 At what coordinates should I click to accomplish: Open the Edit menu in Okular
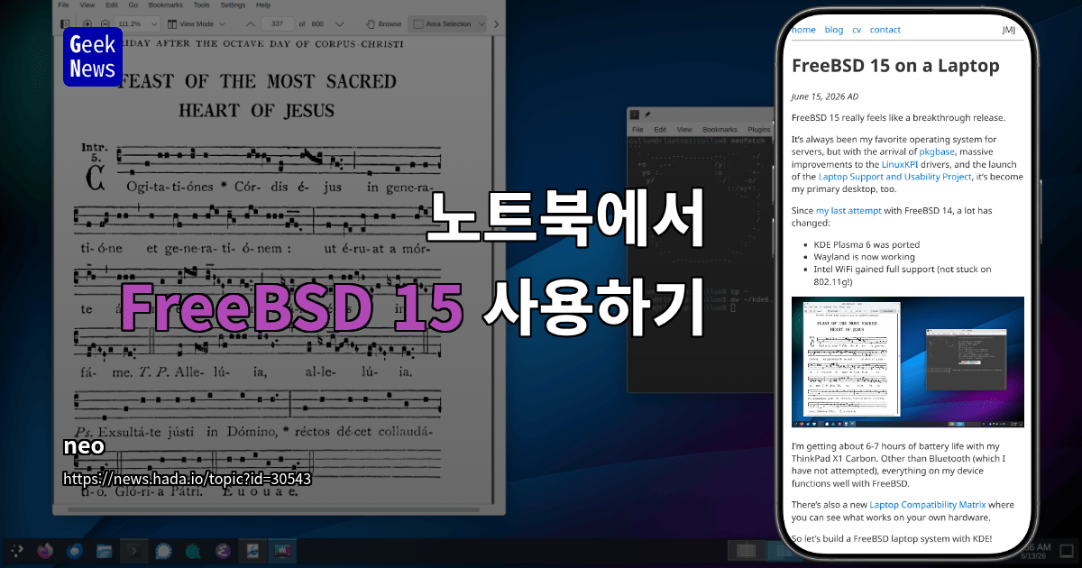[113, 5]
